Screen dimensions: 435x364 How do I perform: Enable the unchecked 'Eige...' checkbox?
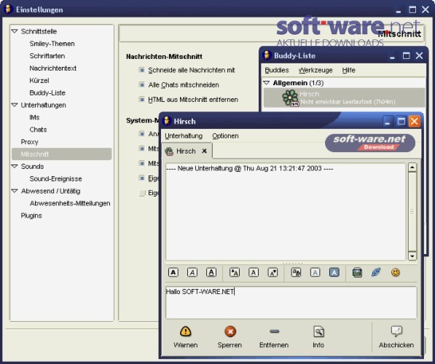point(142,193)
